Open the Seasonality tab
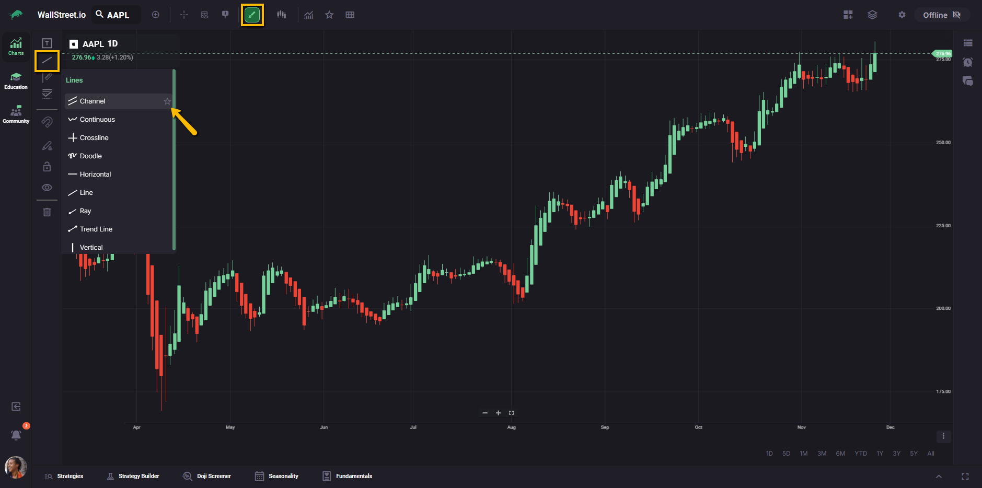982x488 pixels. click(x=276, y=476)
